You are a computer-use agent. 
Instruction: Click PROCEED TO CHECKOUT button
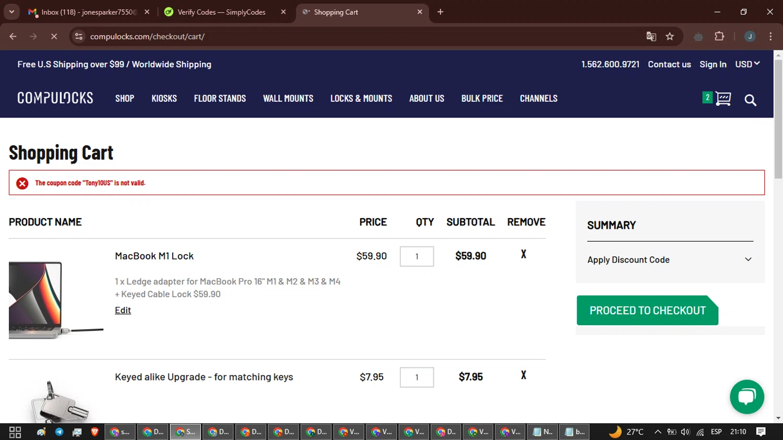tap(647, 310)
